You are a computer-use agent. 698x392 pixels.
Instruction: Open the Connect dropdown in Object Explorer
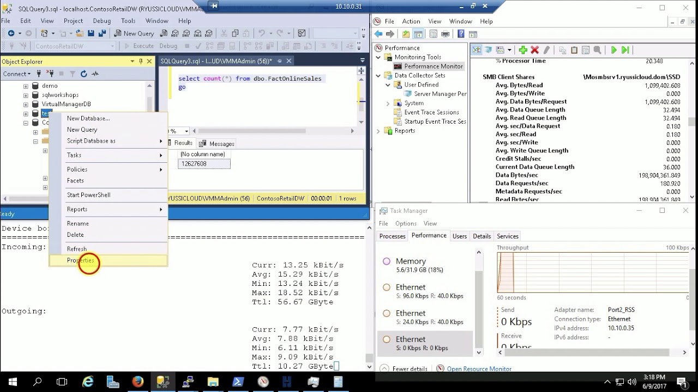(x=16, y=73)
